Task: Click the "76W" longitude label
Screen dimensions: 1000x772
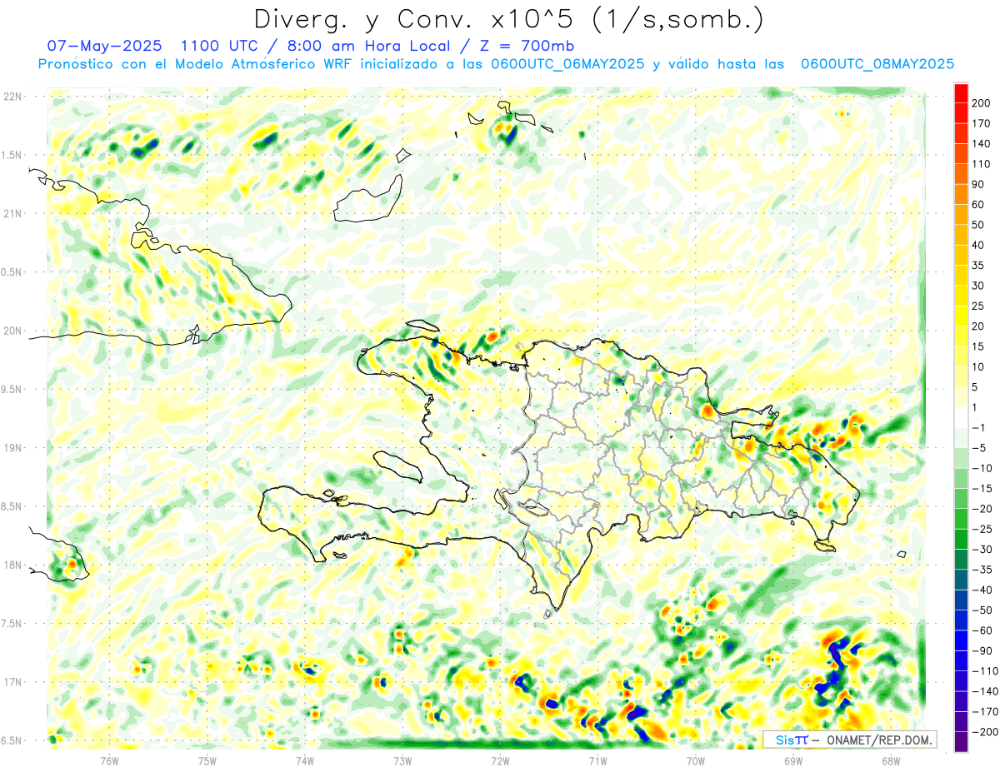Action: 109,760
